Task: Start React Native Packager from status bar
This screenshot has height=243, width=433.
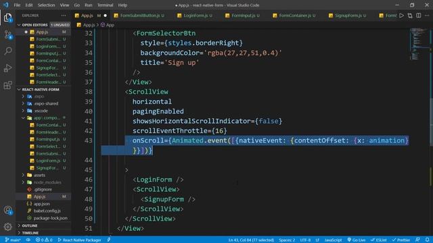Action: tap(79, 240)
